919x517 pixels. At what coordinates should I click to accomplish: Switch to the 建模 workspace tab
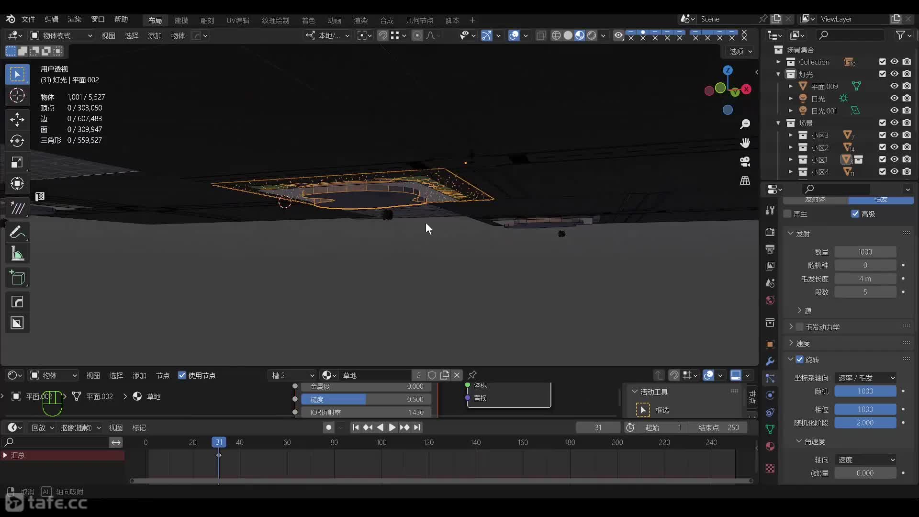pyautogui.click(x=181, y=20)
